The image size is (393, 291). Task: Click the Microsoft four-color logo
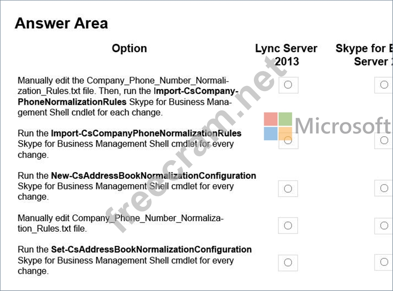(x=278, y=126)
